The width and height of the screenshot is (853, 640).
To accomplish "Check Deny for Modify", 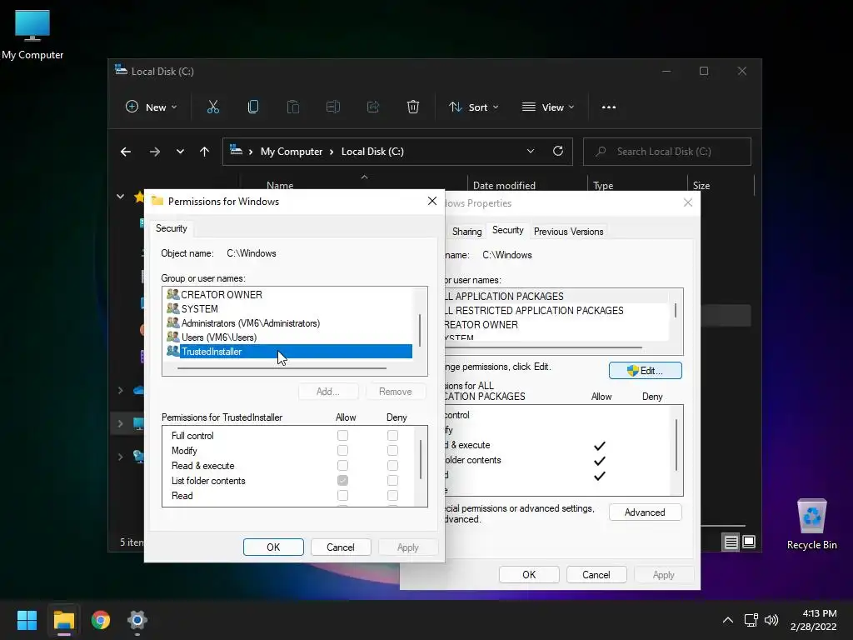I will pyautogui.click(x=393, y=451).
